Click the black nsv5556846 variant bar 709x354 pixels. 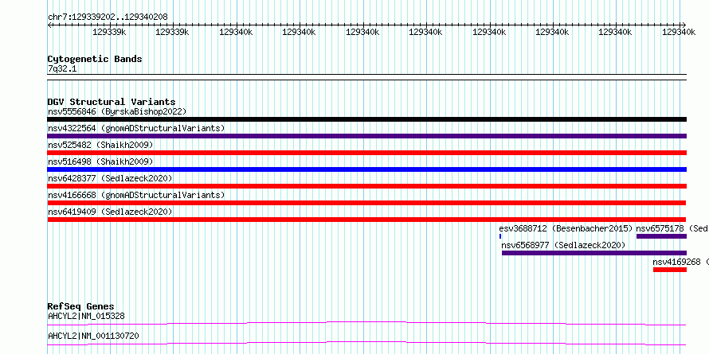366,119
